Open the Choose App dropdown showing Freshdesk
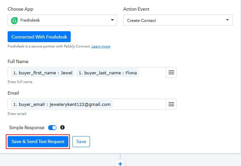The image size is (241, 166). pos(62,20)
